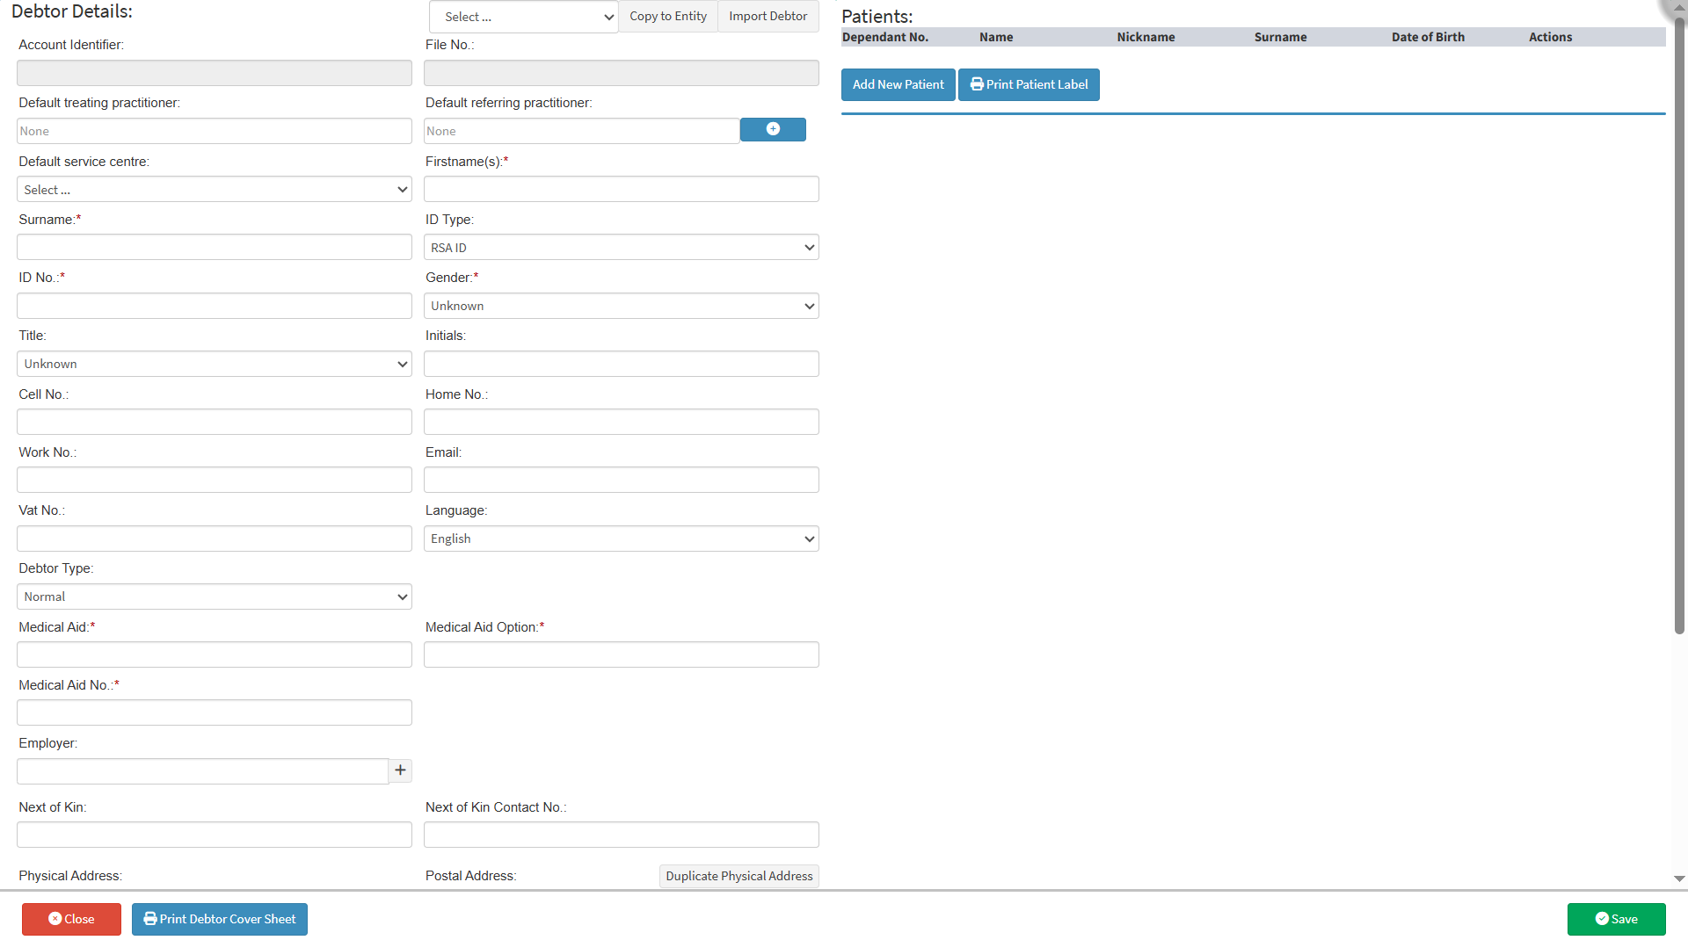Image resolution: width=1688 pixels, height=940 pixels.
Task: Click Duplicate Physical Address
Action: coord(738,876)
